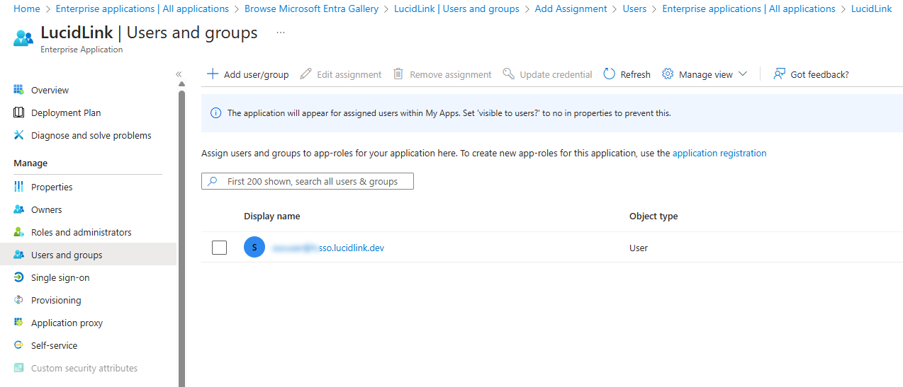903x387 pixels.
Task: Click the plus icon for Add user/group
Action: [212, 74]
